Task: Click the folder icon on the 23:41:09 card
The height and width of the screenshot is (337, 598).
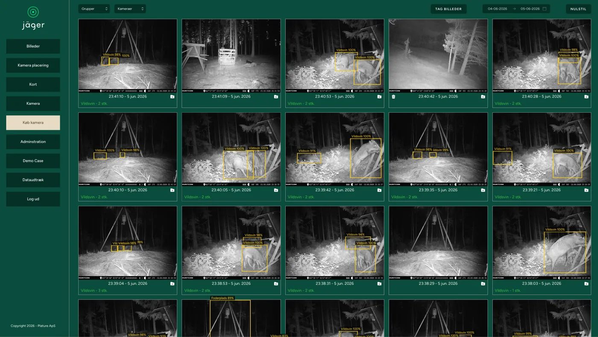Action: click(x=276, y=97)
